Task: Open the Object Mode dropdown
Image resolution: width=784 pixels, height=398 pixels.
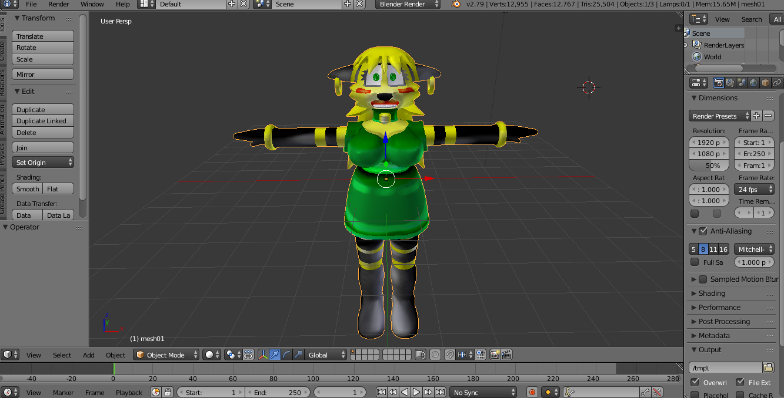Action: point(165,355)
